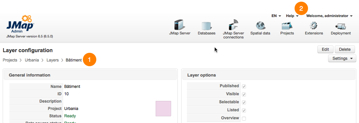This screenshot has width=359, height=123.
Task: Open the Databases cylinder icon
Action: point(207,25)
